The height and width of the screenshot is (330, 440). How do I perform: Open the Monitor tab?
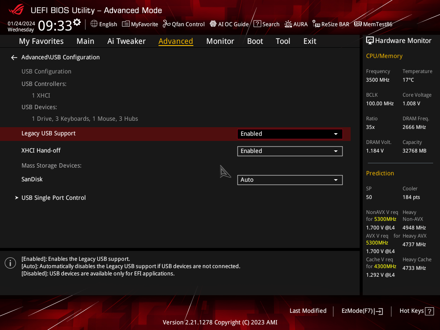coord(220,41)
